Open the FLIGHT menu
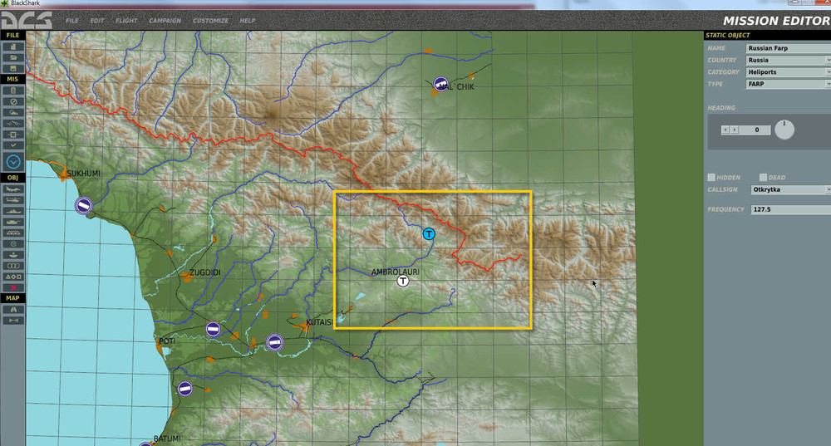 [126, 21]
